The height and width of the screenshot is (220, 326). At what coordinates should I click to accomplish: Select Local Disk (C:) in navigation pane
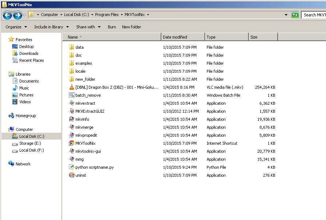32,136
